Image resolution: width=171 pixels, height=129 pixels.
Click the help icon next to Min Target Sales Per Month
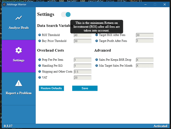(97, 66)
